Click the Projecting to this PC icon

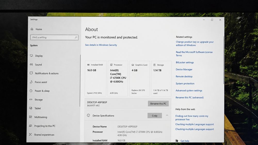(30, 126)
